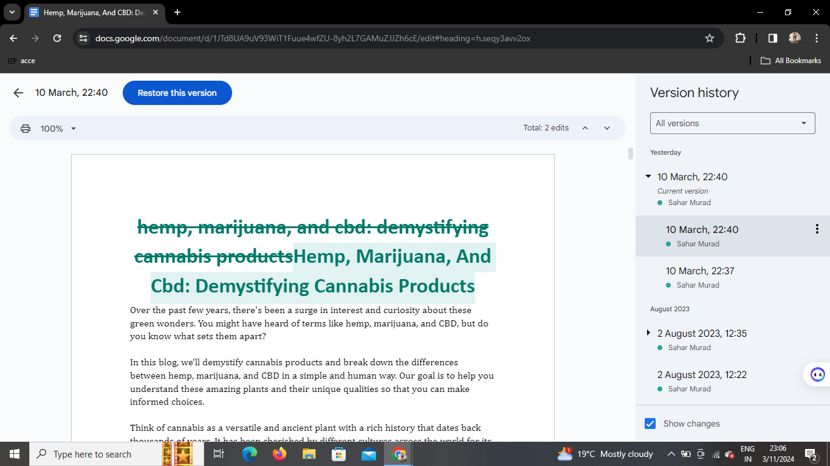
Task: Open the Windows notification center
Action: coord(811,454)
